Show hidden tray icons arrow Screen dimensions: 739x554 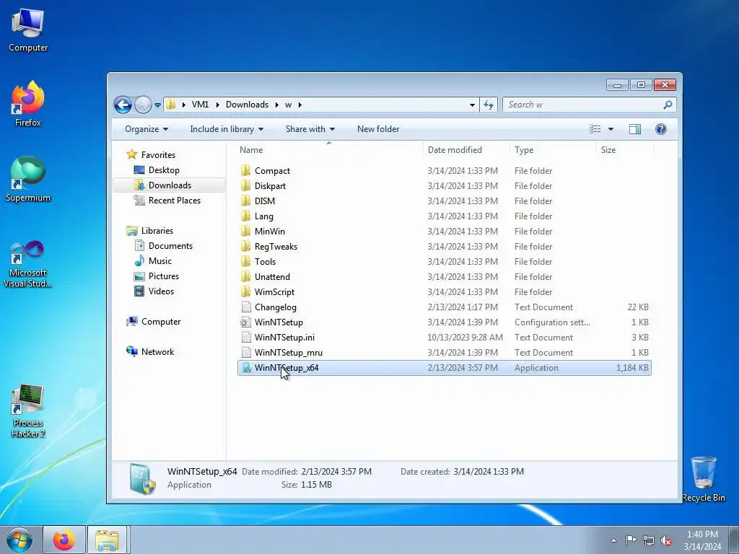pos(613,540)
